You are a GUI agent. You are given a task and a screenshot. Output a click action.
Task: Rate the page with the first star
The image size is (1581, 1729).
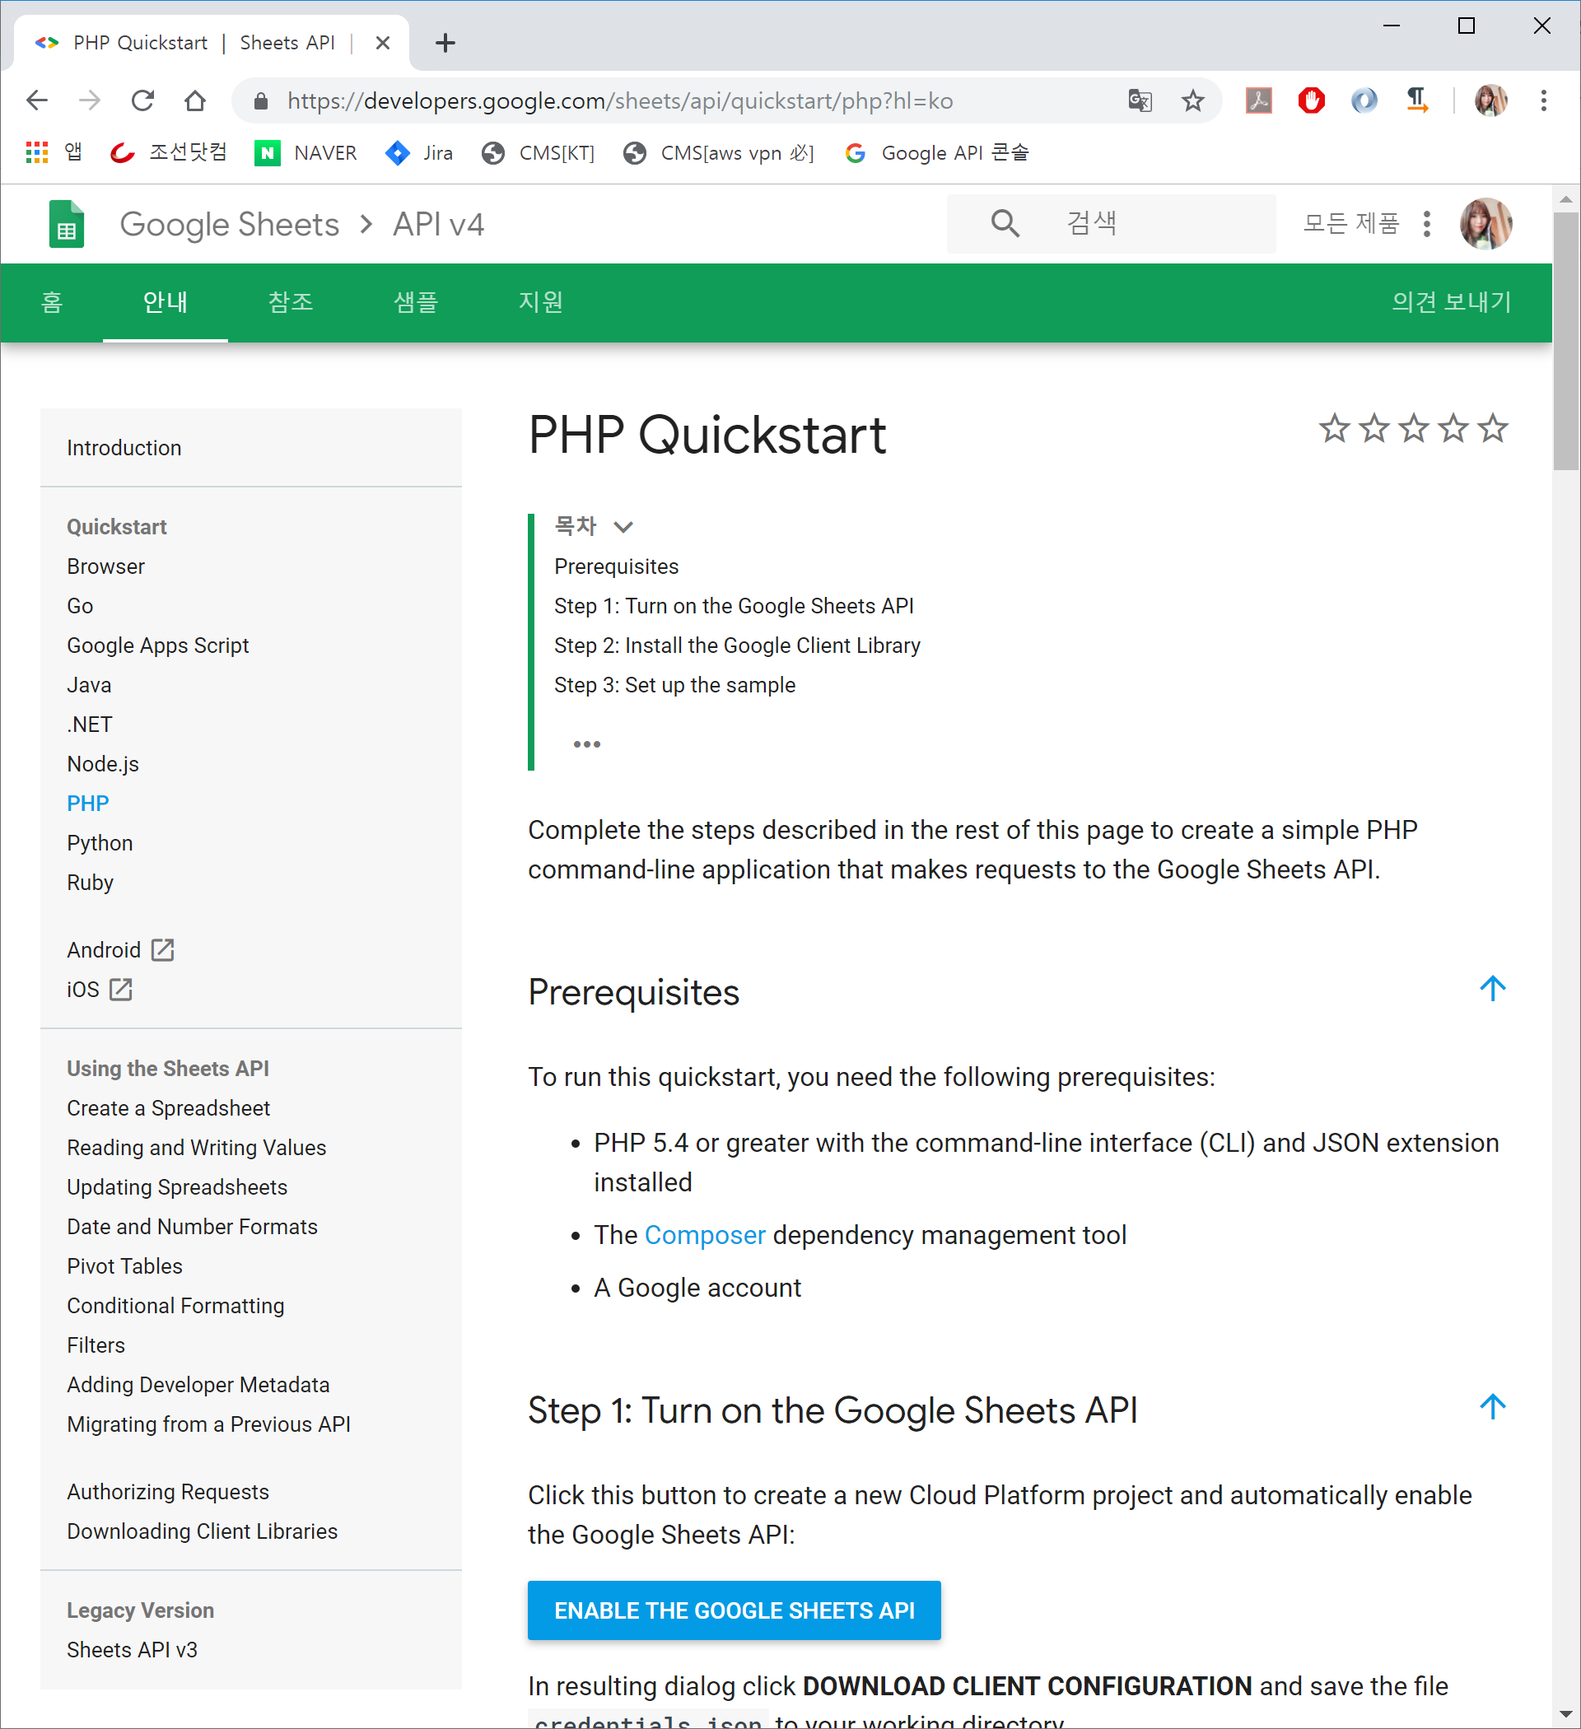1334,428
